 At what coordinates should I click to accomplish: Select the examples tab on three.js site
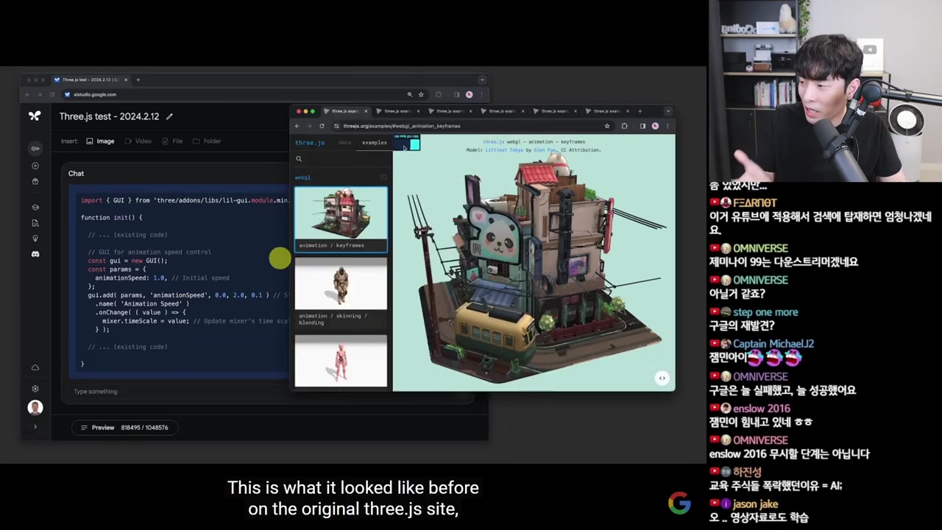(x=374, y=143)
